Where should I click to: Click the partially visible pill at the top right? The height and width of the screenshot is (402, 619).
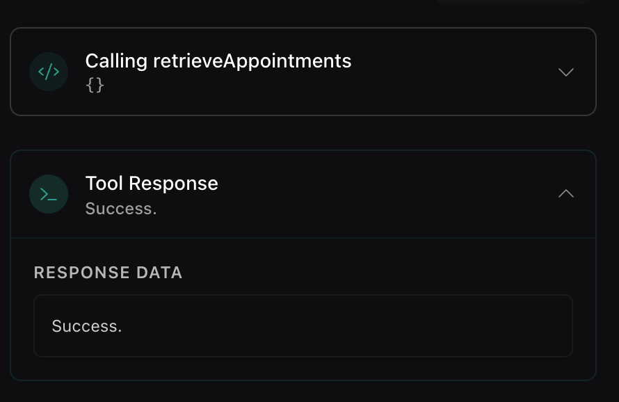coord(515,2)
